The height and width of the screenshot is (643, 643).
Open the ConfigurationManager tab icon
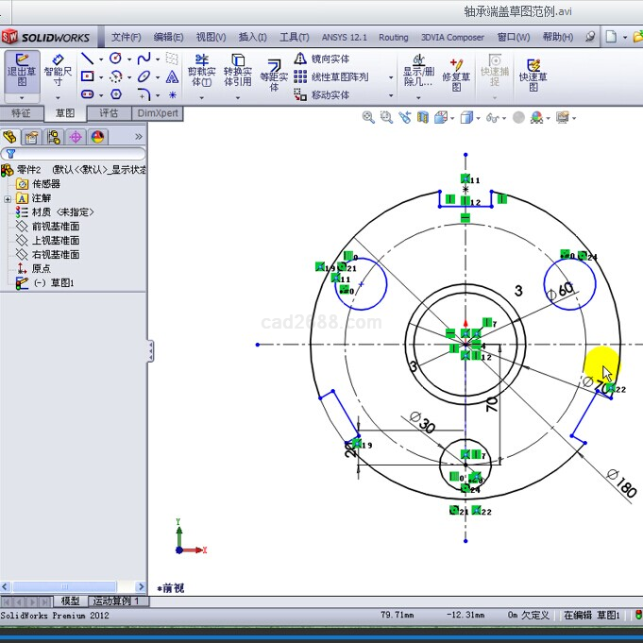(x=53, y=137)
